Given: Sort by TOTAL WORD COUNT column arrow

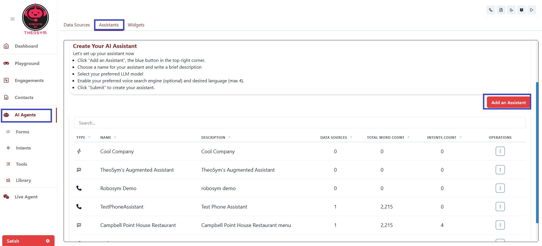Looking at the screenshot, I should coord(408,137).
